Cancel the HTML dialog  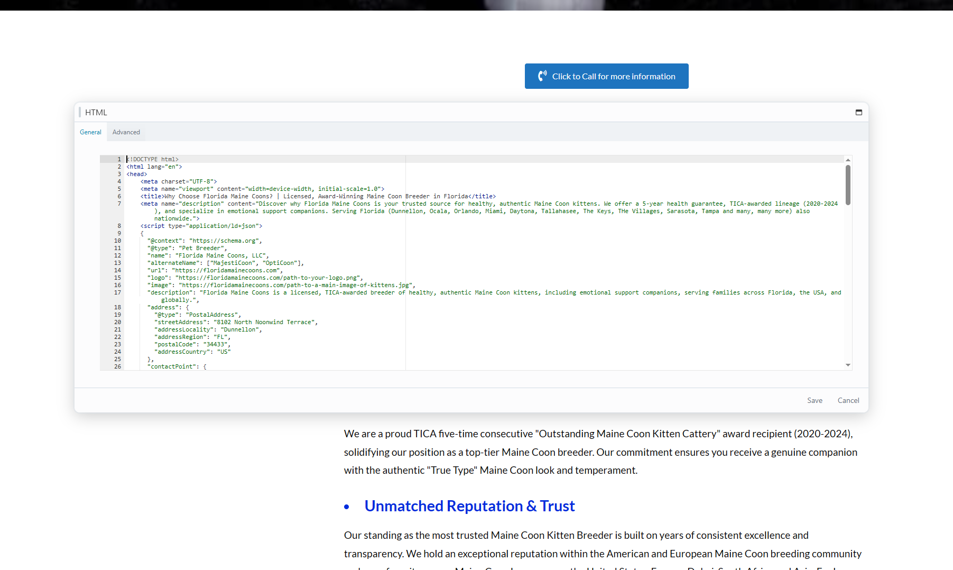848,400
